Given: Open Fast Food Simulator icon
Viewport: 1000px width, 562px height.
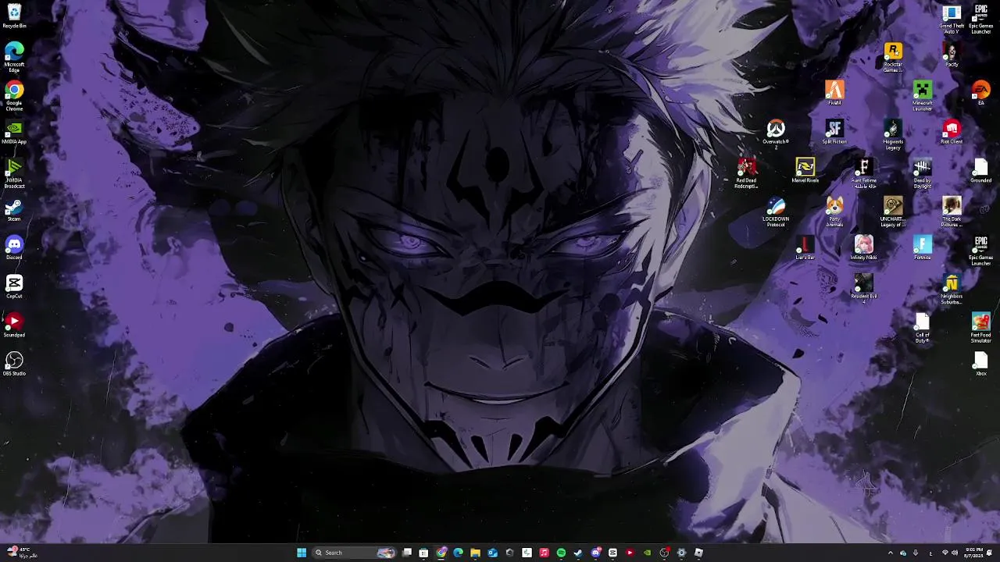Looking at the screenshot, I should point(981,328).
